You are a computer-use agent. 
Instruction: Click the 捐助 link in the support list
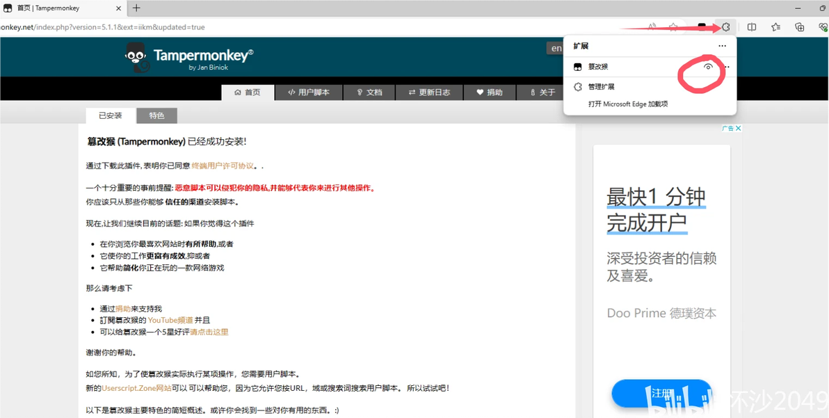[x=122, y=309]
